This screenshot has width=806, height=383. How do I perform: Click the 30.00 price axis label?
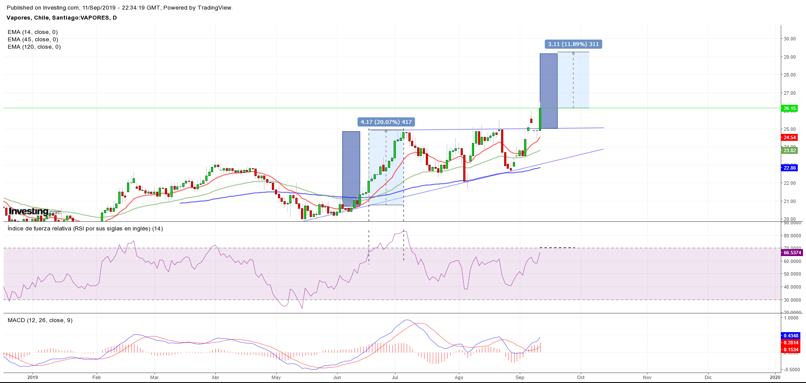[x=789, y=39]
